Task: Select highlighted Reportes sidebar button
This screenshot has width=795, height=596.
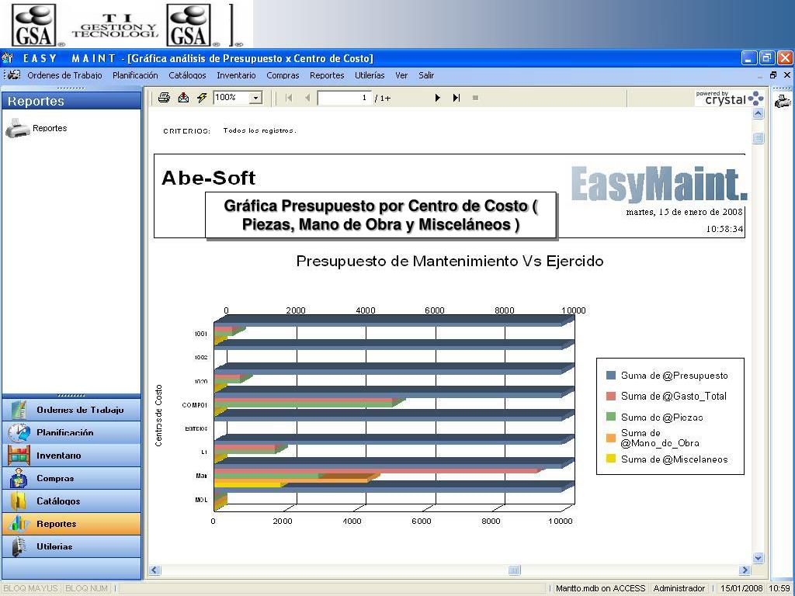Action: (x=71, y=524)
